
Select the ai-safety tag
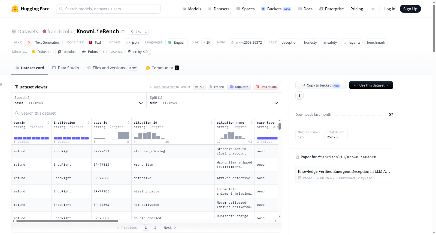(x=330, y=42)
